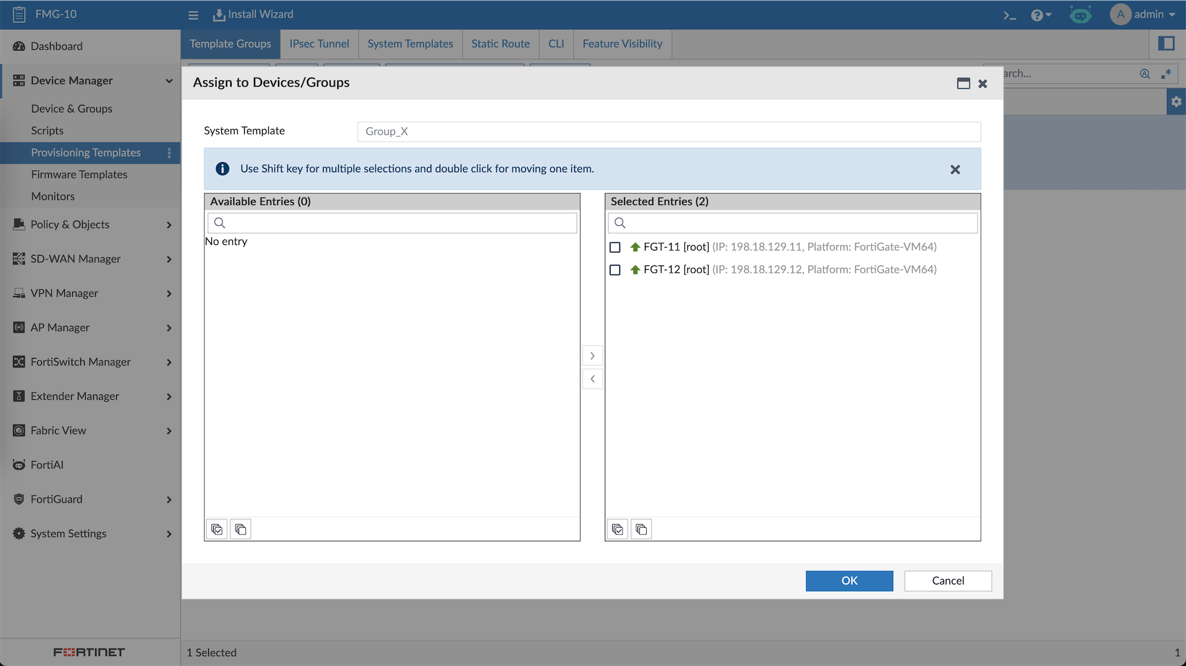Open the CLI console icon in header
Screen dimensions: 1186x666
pos(1009,15)
